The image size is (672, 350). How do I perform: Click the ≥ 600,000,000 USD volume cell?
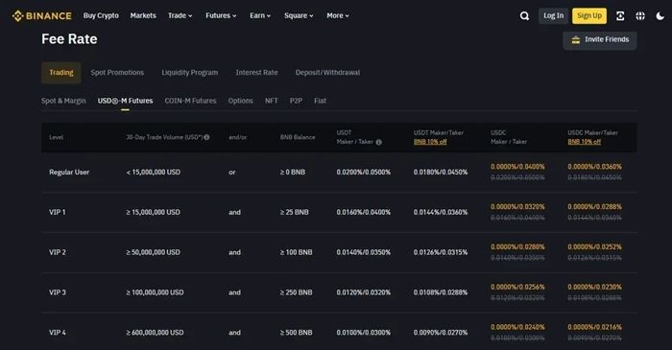(x=155, y=333)
